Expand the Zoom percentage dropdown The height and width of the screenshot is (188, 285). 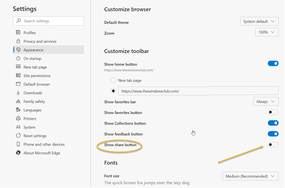267,32
